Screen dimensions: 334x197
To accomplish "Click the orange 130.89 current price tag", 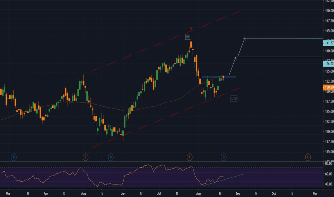I will (x=329, y=87).
